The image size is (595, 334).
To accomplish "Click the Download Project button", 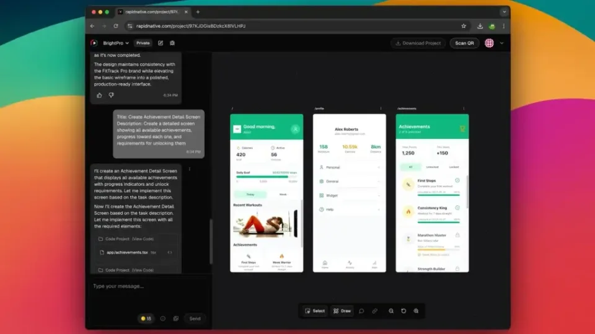I will 418,43.
